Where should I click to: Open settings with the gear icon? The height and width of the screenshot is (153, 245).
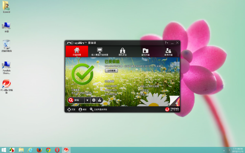point(94,100)
